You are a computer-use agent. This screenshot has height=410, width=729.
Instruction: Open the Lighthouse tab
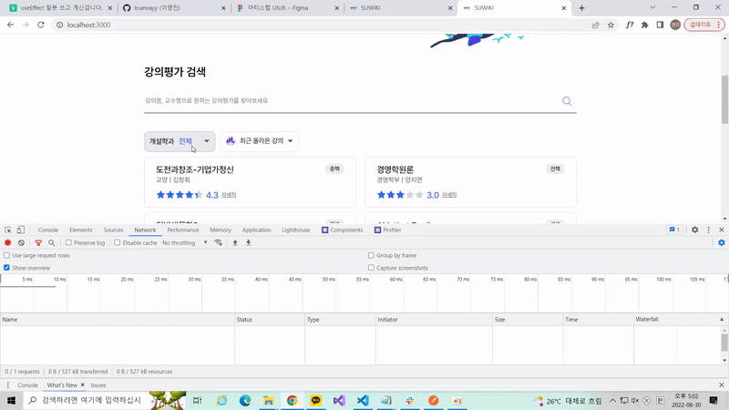coord(295,230)
